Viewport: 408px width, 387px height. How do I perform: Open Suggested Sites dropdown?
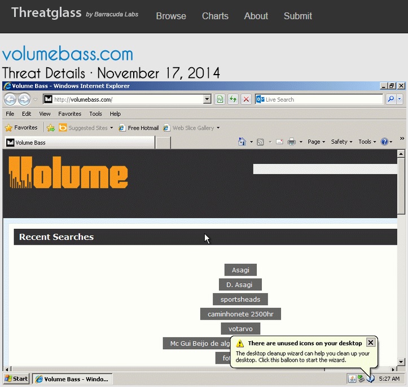click(86, 128)
